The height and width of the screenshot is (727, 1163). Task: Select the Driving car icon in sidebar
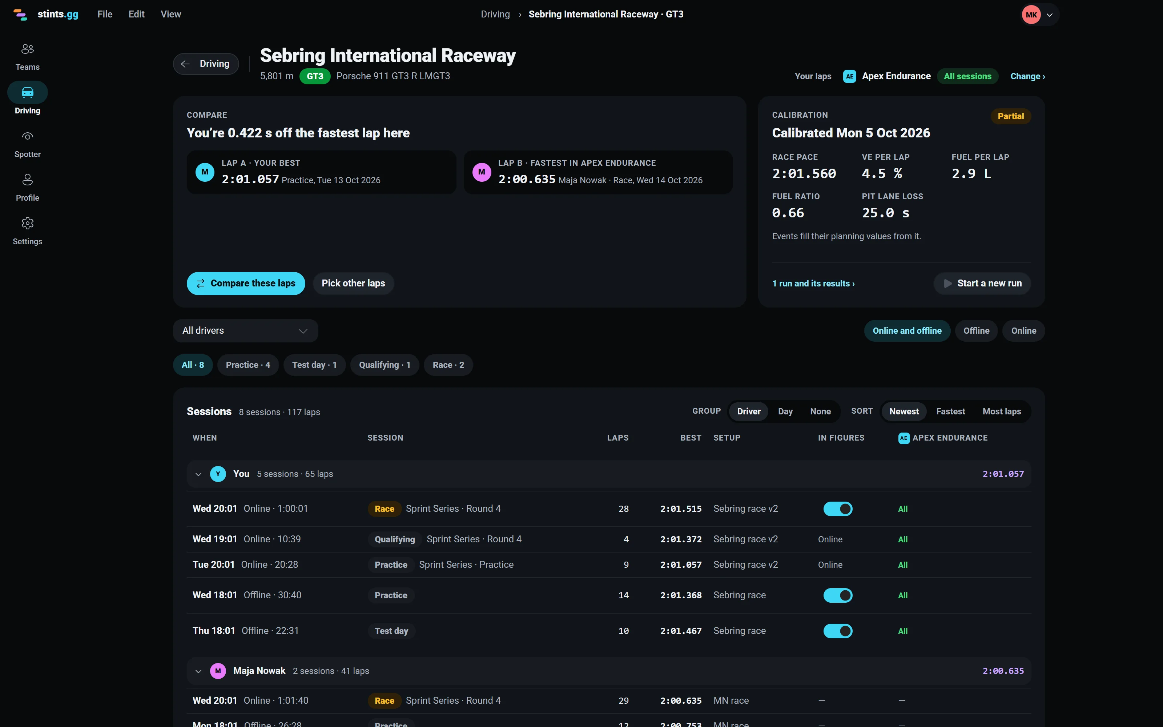point(27,92)
